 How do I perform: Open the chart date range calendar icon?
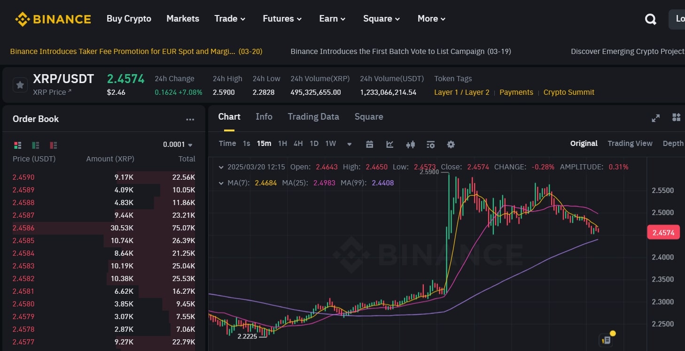tap(369, 144)
